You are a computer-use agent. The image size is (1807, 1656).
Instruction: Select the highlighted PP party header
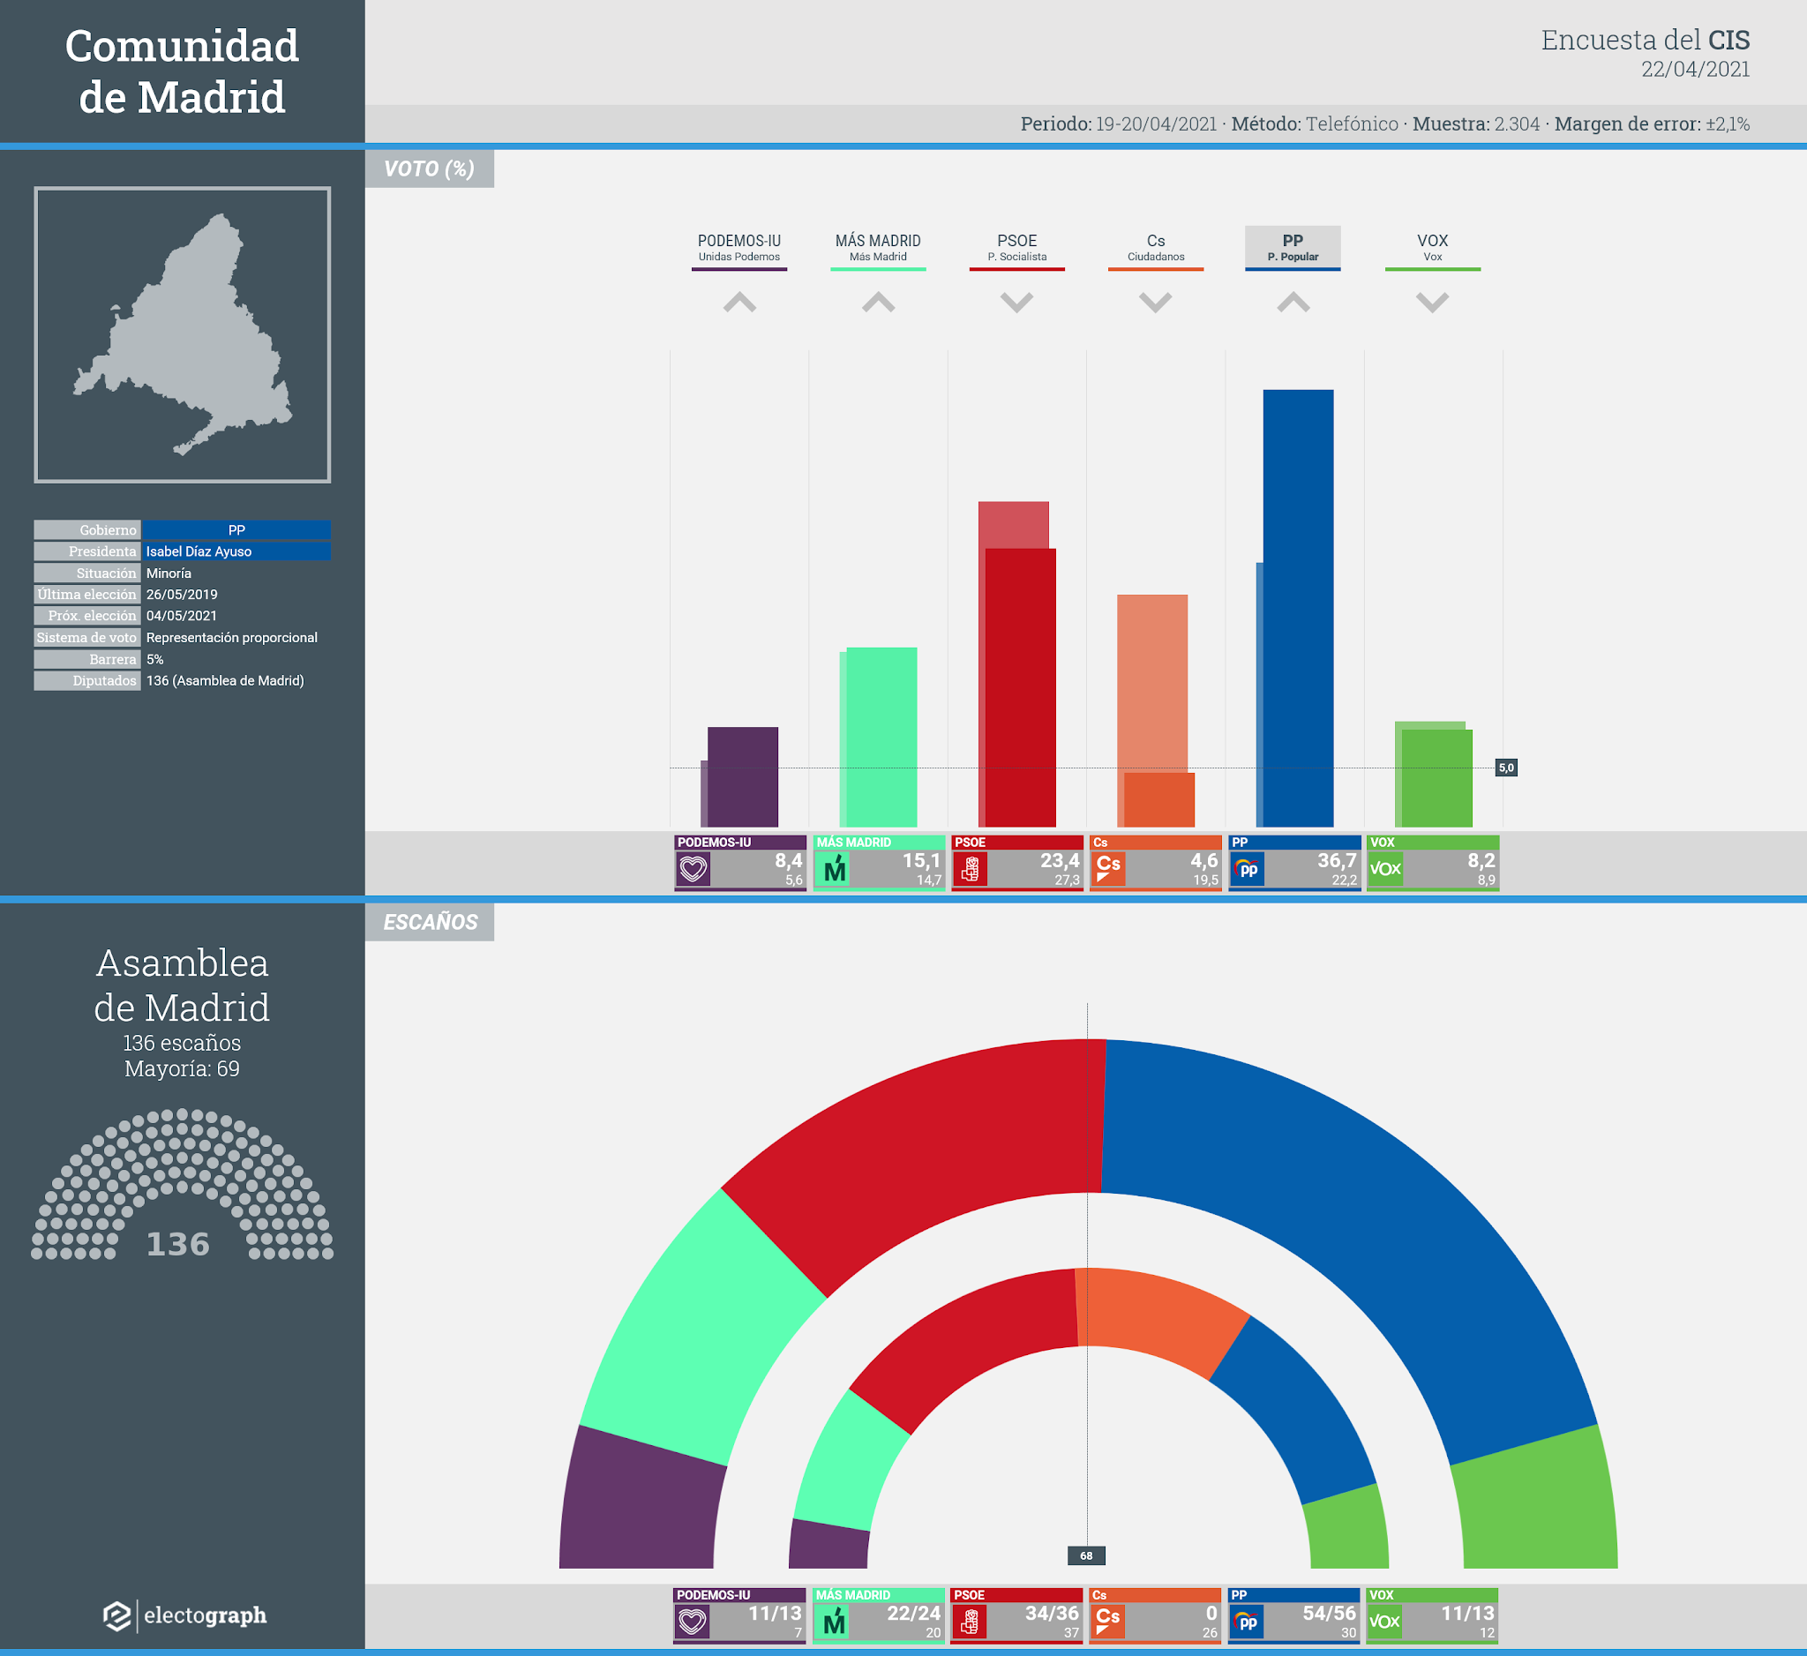pos(1293,248)
